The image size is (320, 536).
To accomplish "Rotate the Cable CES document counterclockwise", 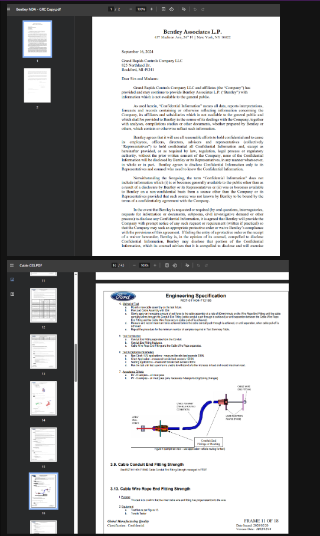I will click(175, 265).
